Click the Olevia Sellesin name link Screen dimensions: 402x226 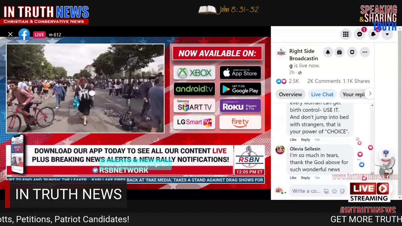pyautogui.click(x=305, y=149)
